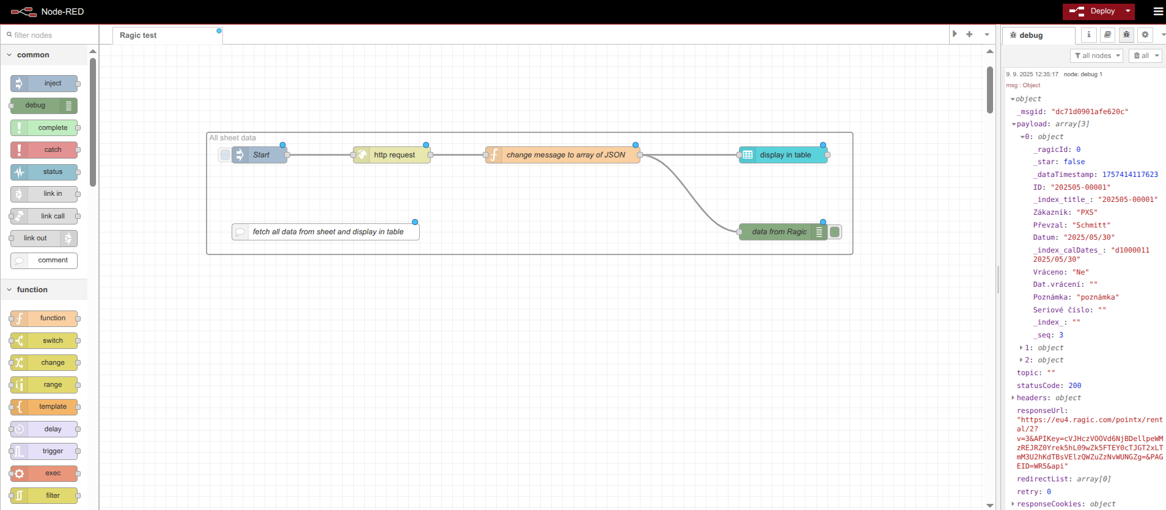Open the all nodes filter dropdown
The image size is (1166, 510).
[x=1097, y=56]
